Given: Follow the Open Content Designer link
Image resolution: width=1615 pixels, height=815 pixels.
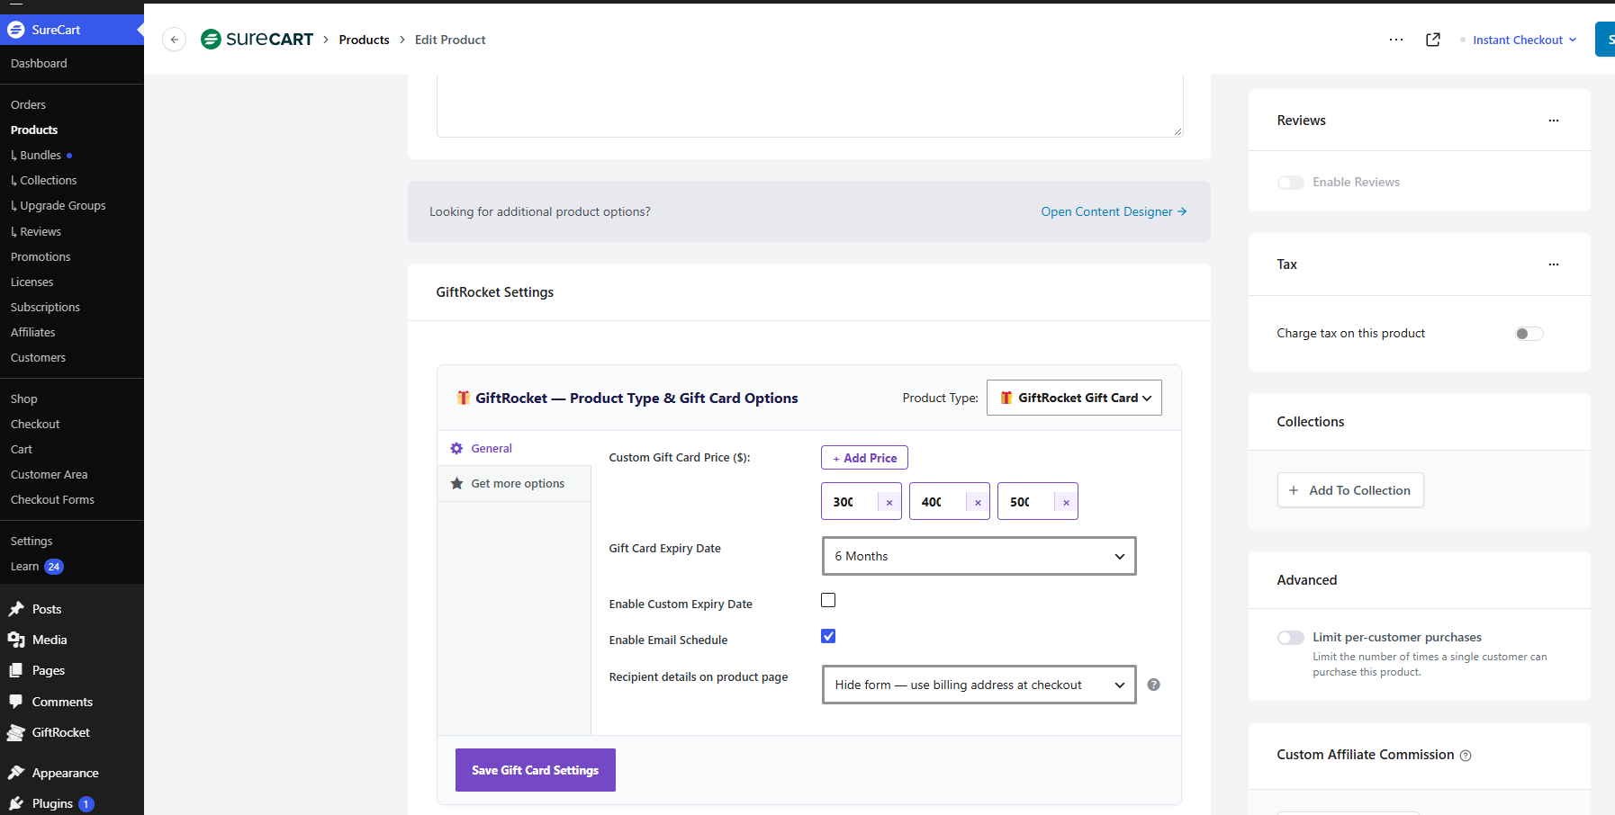Looking at the screenshot, I should click(1114, 211).
